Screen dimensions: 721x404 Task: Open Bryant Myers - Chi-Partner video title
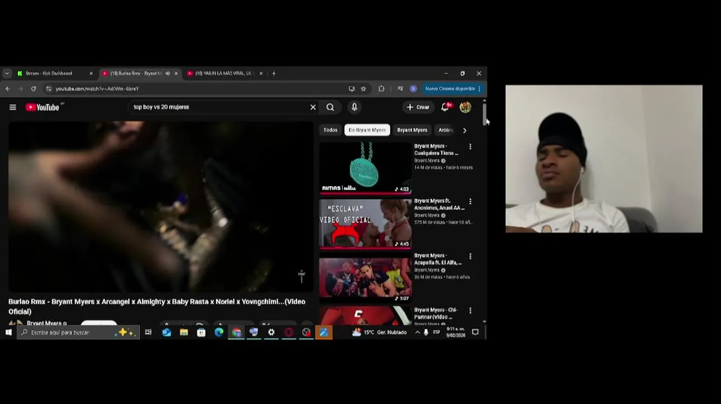tap(436, 313)
